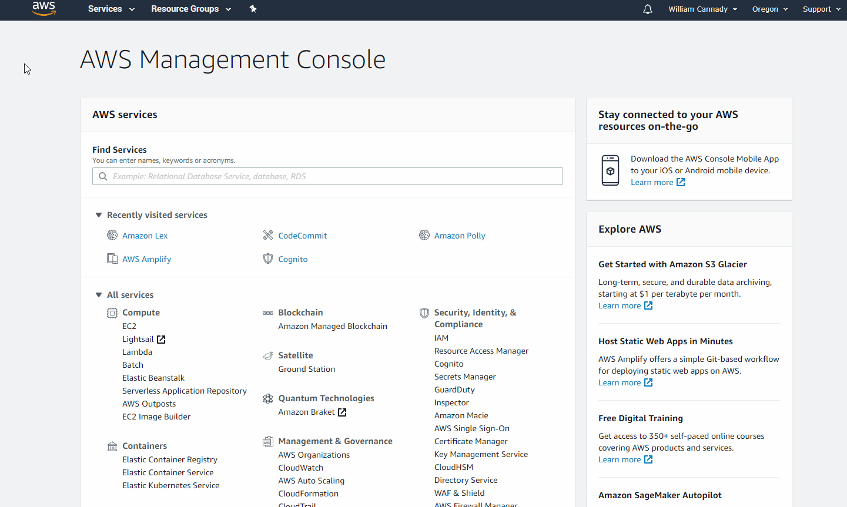Open Amazon Lex from recently visited
The width and height of the screenshot is (847, 507).
click(x=145, y=236)
